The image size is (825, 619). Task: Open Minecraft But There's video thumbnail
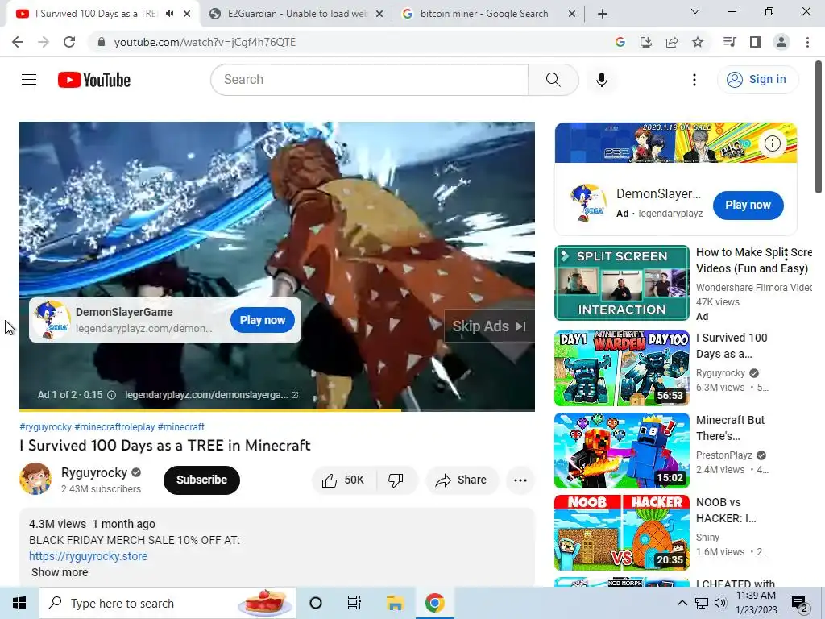click(622, 451)
